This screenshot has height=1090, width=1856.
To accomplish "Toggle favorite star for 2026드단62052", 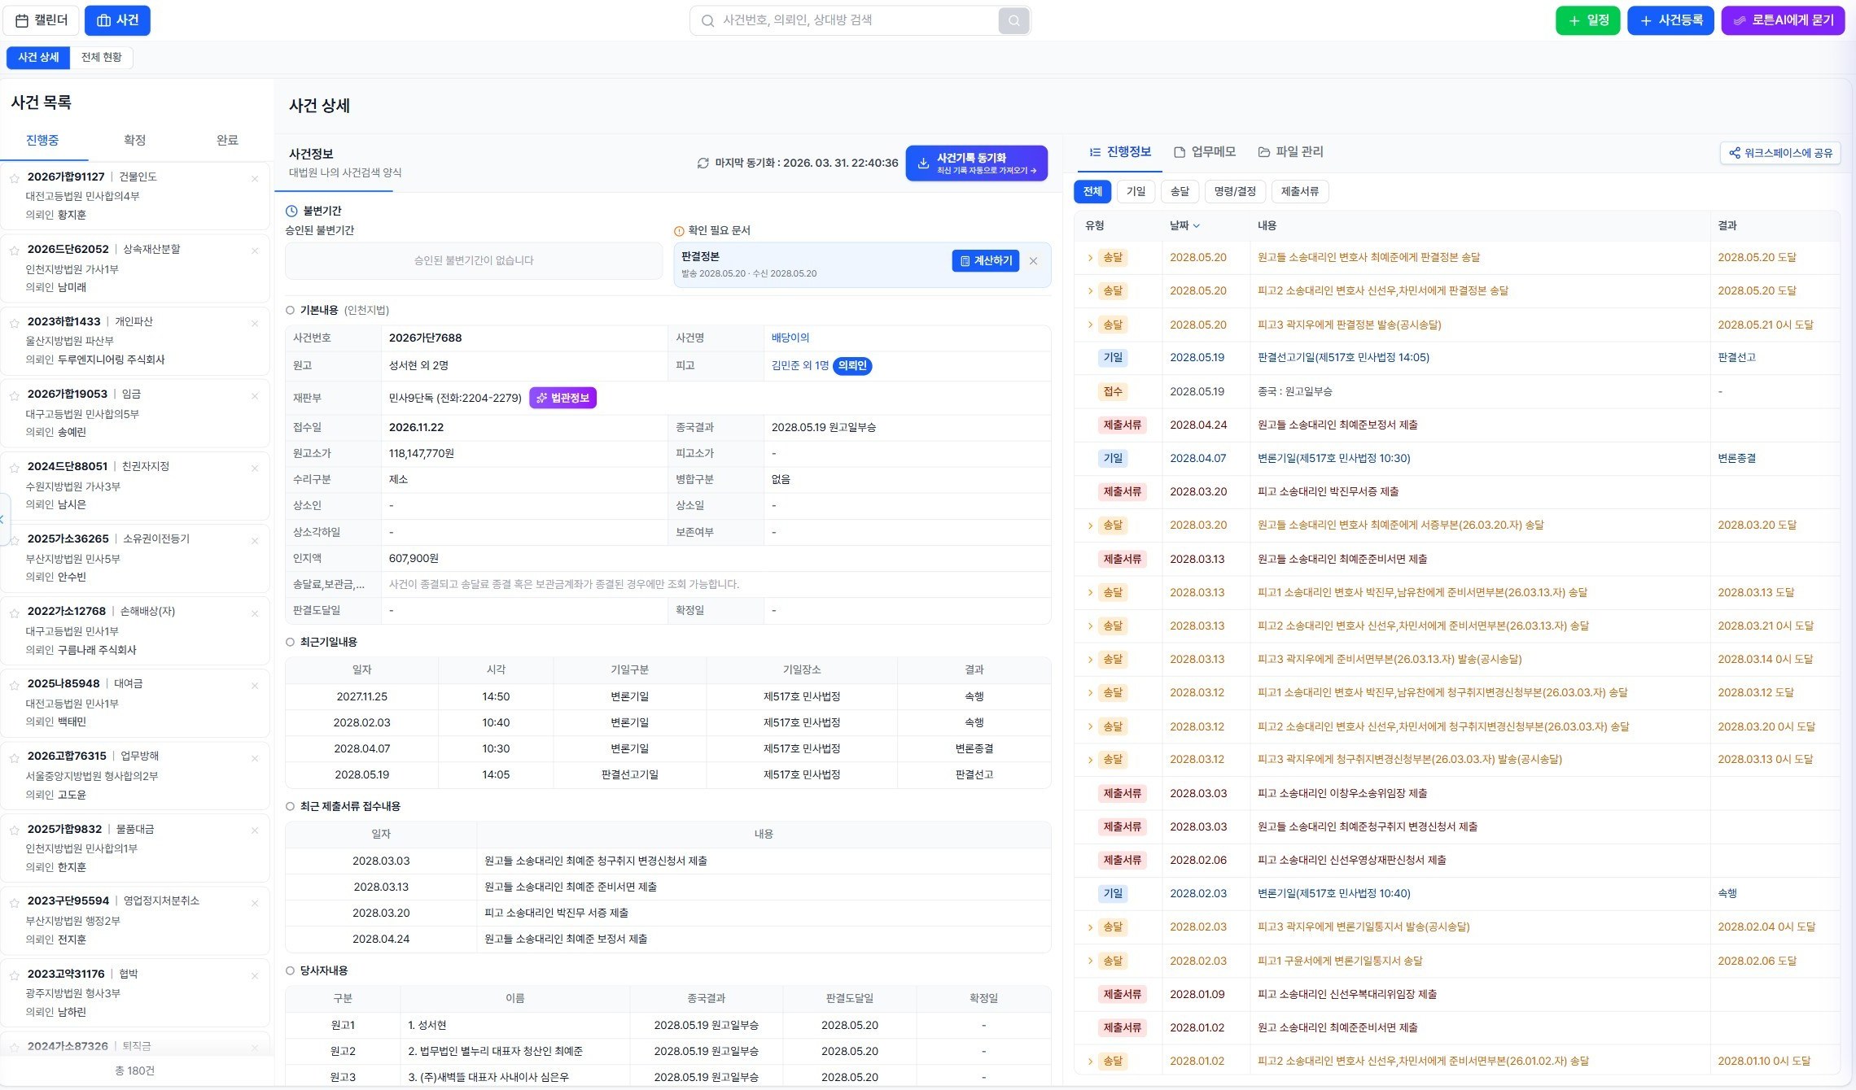I will click(14, 251).
